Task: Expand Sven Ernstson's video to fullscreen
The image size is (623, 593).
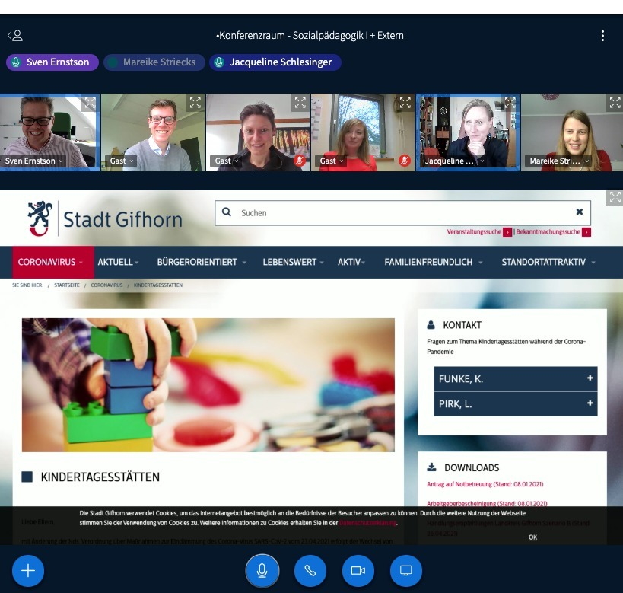Action: (90, 103)
